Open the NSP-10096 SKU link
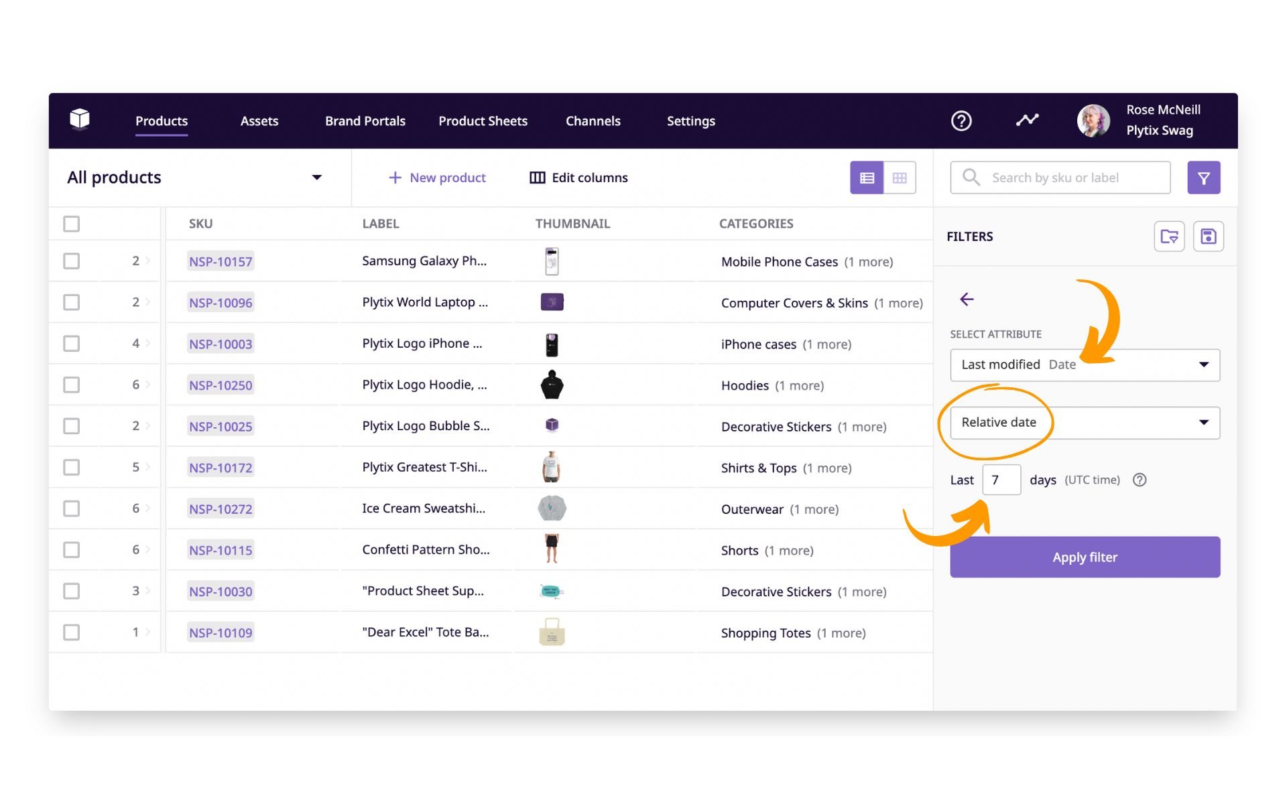The height and width of the screenshot is (804, 1287). pos(221,303)
